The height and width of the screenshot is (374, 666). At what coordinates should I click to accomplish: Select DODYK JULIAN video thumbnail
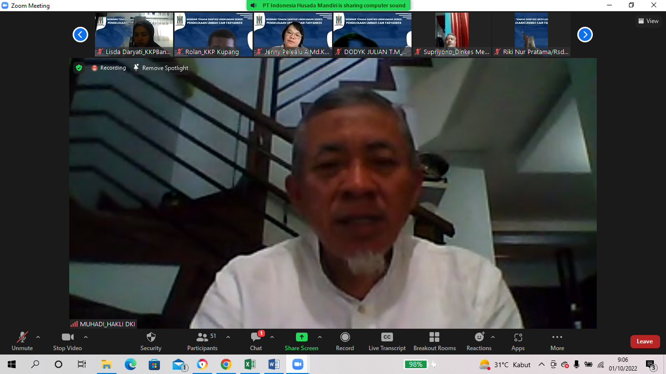372,35
